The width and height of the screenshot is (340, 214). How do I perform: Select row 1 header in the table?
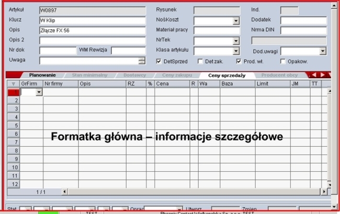coord(14,92)
